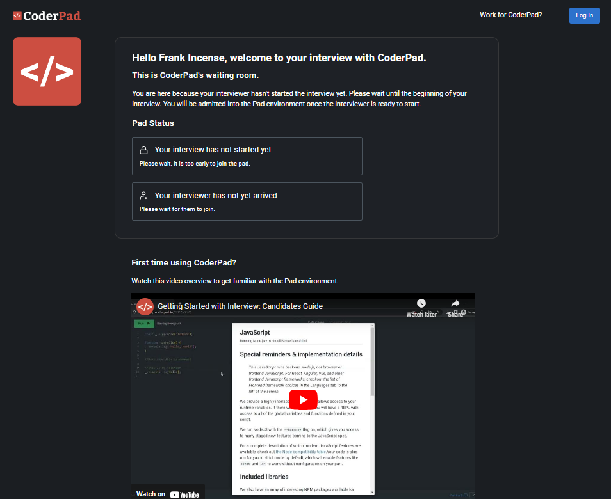
Task: Click the 'Watch later' label in the video player
Action: point(421,314)
